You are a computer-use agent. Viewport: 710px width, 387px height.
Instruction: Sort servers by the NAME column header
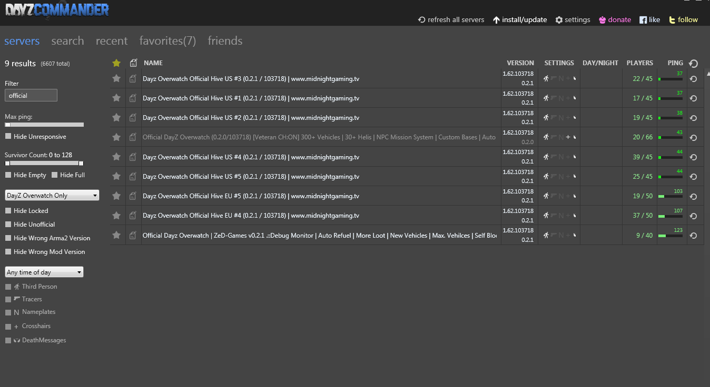point(153,63)
